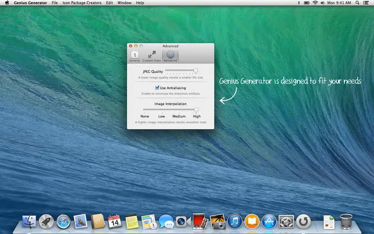This screenshot has width=374, height=234.
Task: Open Contacts address book in dock
Action: (98, 221)
